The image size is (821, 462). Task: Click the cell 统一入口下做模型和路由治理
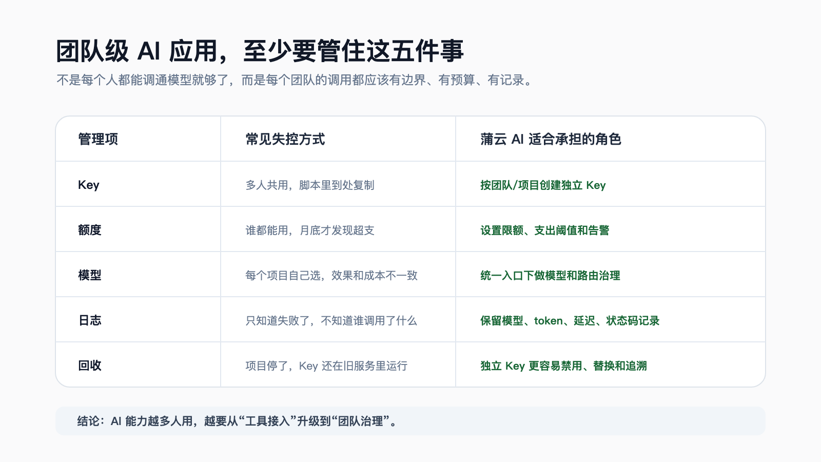point(550,275)
